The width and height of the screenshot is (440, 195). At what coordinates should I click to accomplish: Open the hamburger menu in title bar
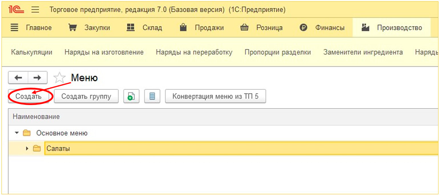[36, 9]
